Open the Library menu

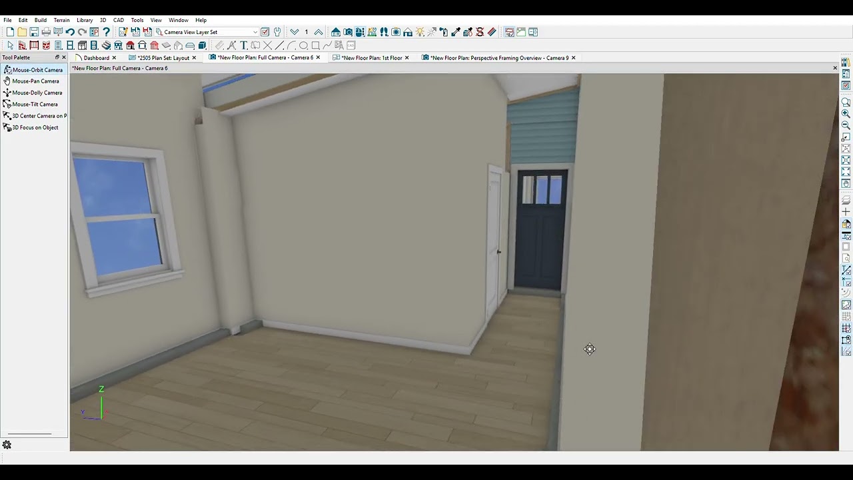coord(85,20)
